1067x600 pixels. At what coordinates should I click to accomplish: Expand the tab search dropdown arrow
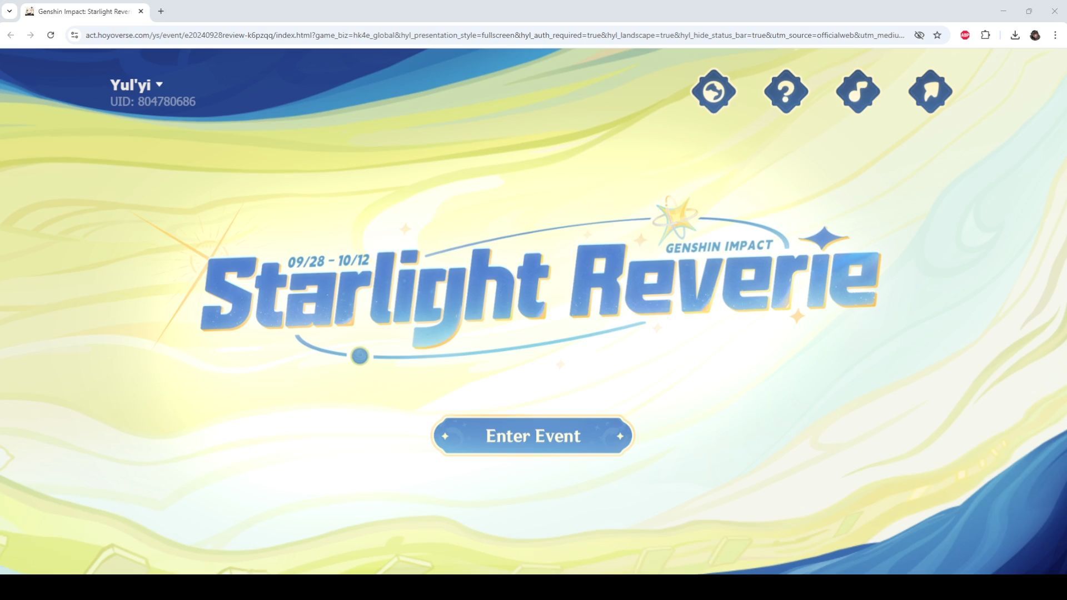click(9, 11)
